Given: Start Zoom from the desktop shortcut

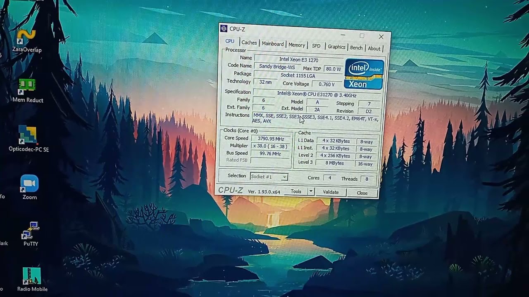Looking at the screenshot, I should (29, 187).
